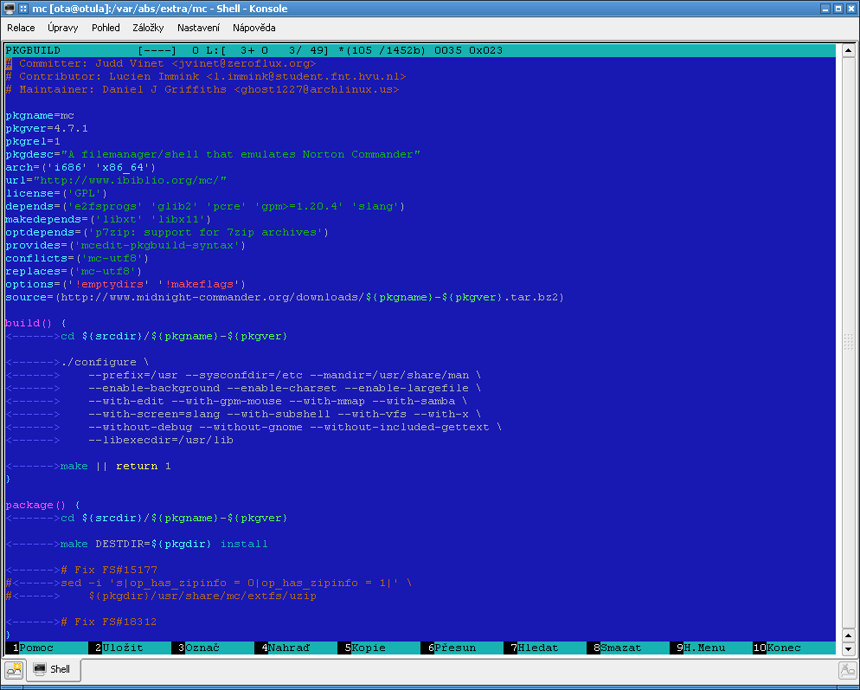Click the url ibiblio.org line
The width and height of the screenshot is (860, 690).
[x=116, y=180]
